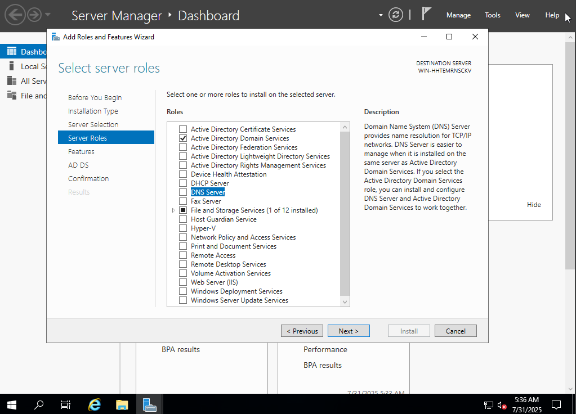Screen dimensions: 576x414
Task: Tick the DHCP Server role checkbox
Action: tap(183, 183)
